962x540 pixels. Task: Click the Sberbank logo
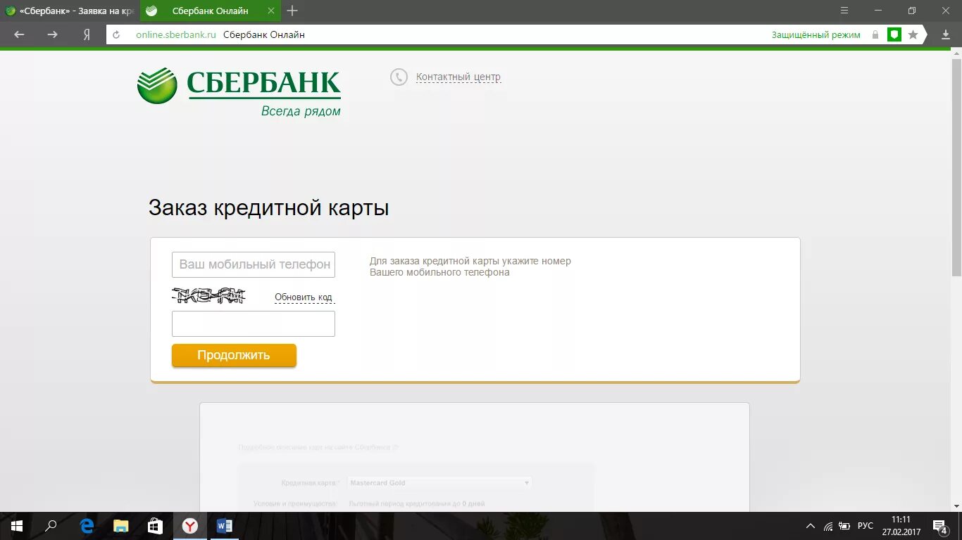(239, 91)
